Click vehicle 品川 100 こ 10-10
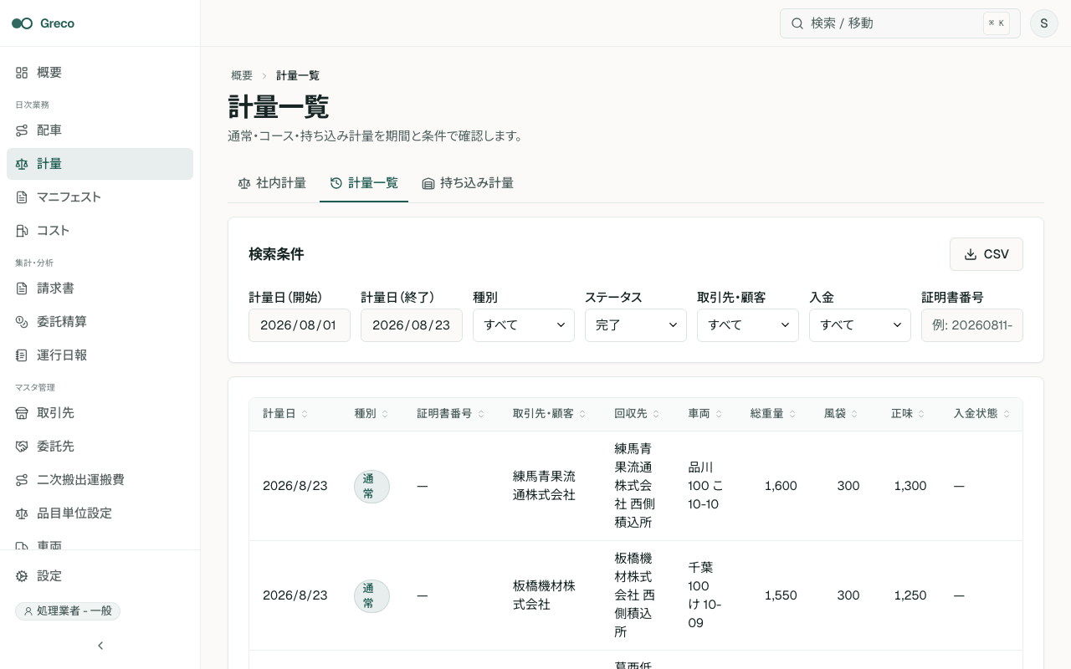The image size is (1071, 669). pyautogui.click(x=706, y=486)
